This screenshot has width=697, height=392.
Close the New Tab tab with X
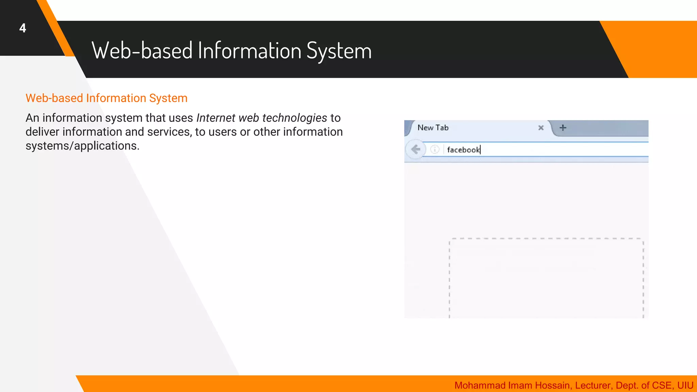pyautogui.click(x=541, y=128)
